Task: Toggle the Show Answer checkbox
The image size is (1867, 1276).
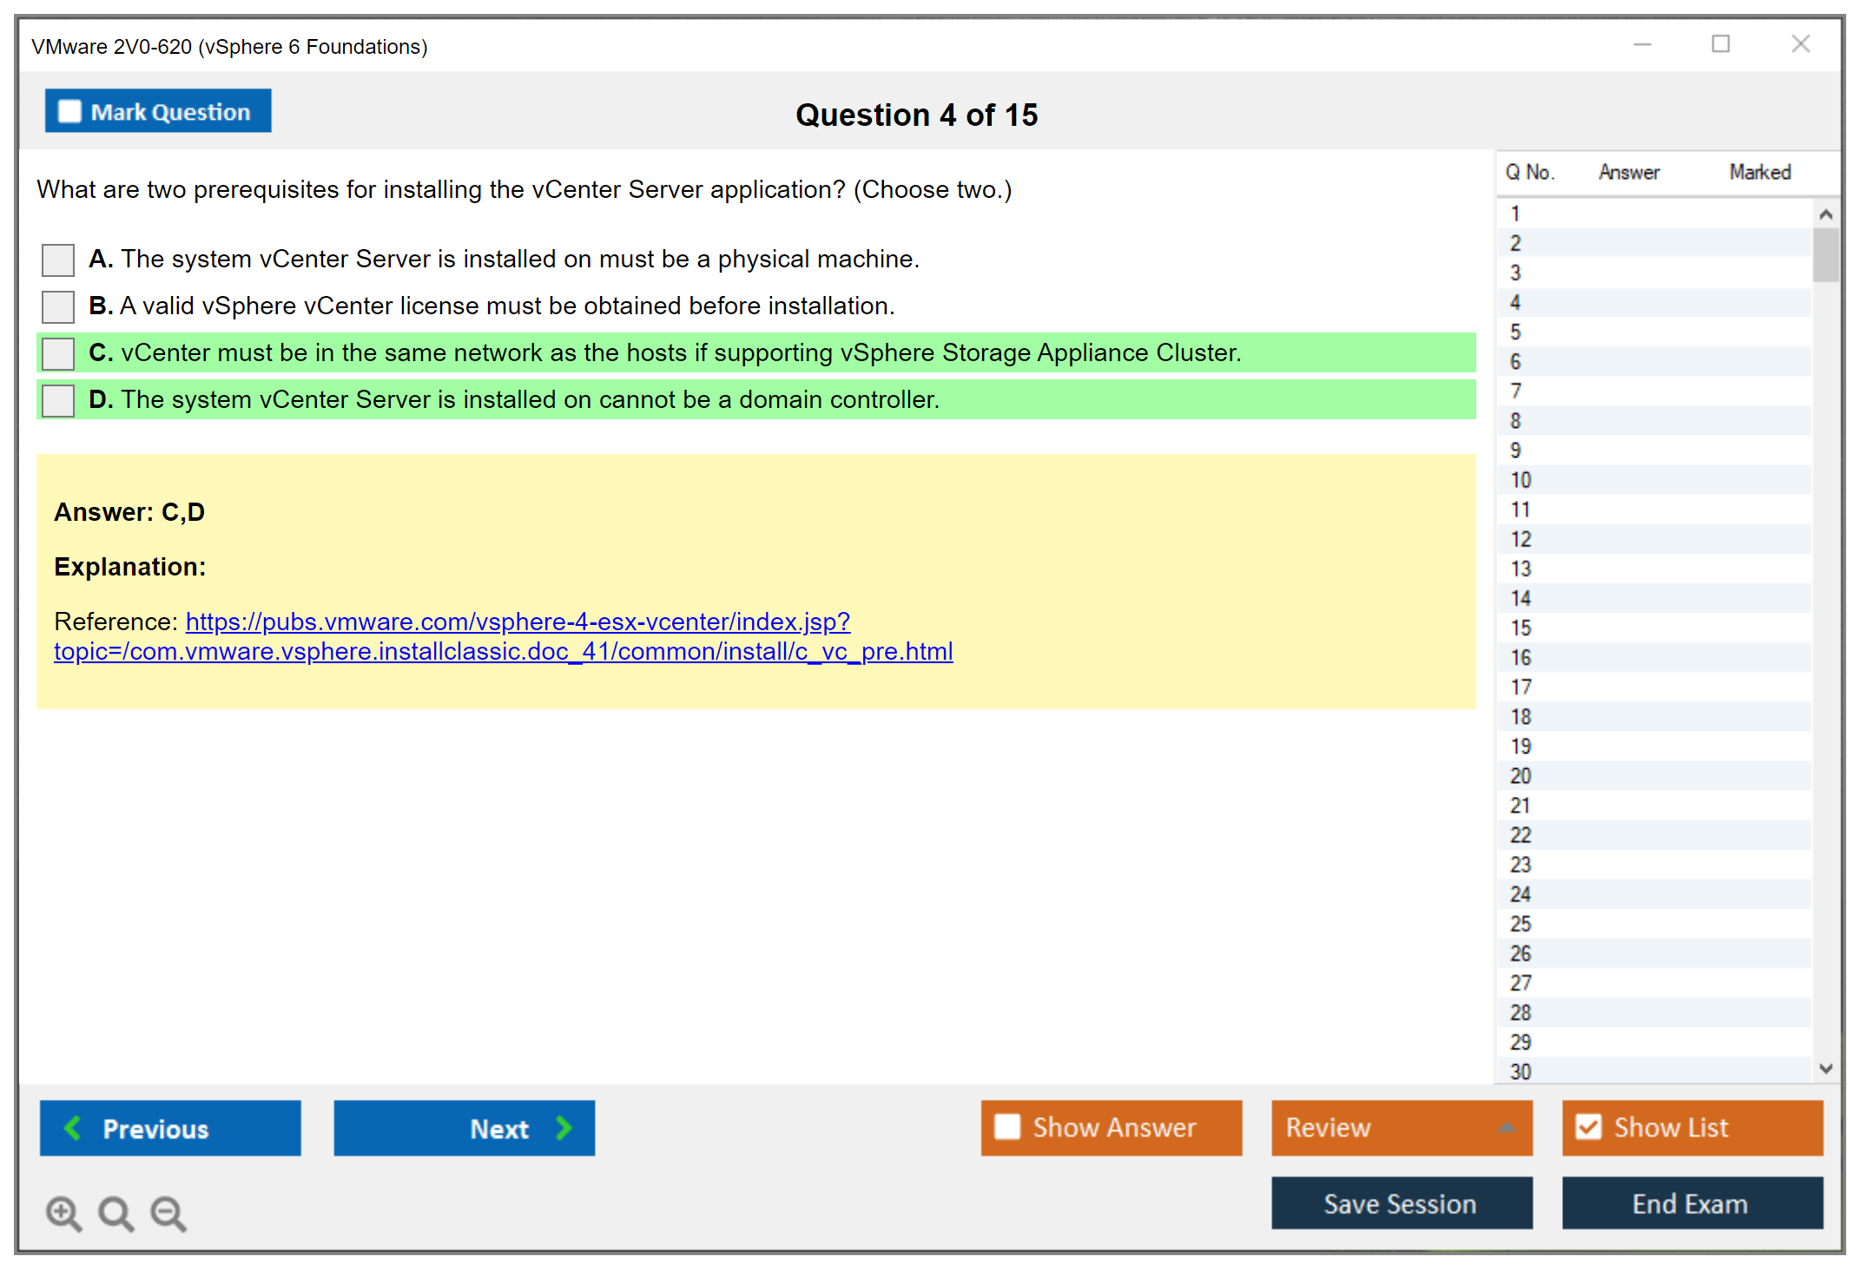Action: click(1007, 1127)
